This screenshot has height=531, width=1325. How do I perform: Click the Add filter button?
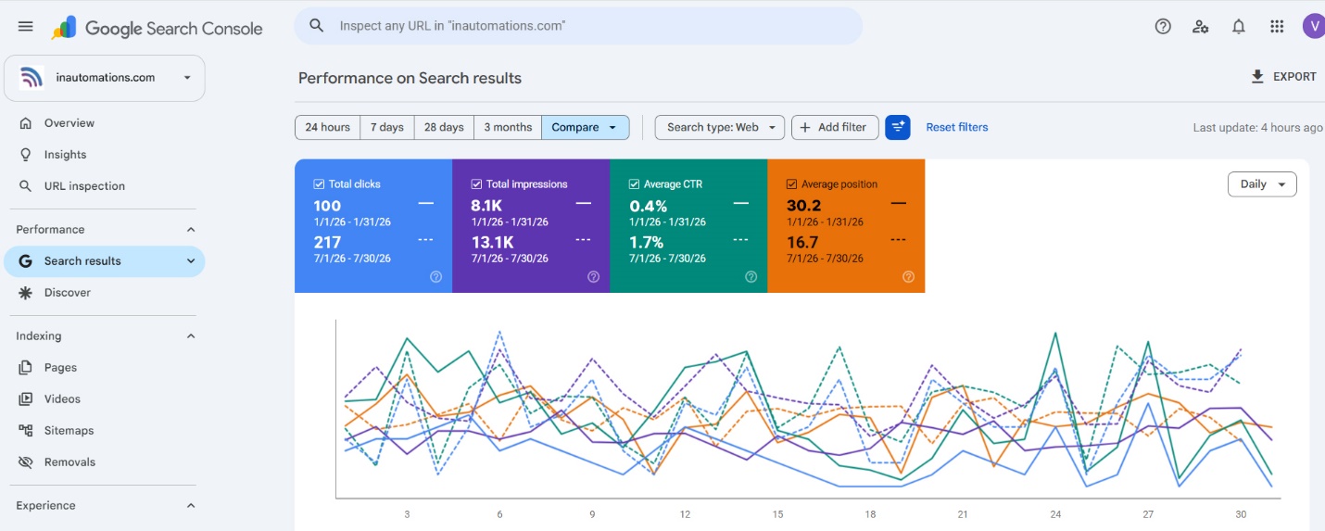tap(835, 127)
